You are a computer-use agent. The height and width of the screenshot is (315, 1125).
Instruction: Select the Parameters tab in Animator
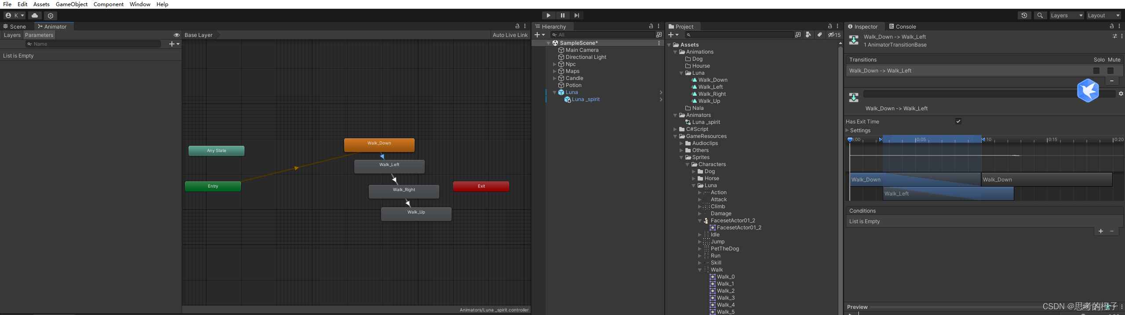click(39, 35)
